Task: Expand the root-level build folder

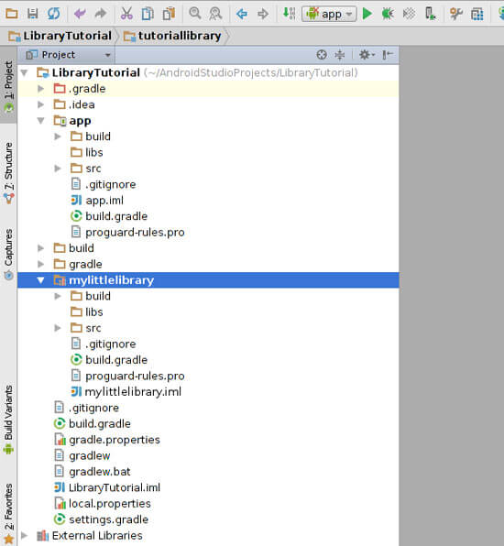Action: click(40, 248)
